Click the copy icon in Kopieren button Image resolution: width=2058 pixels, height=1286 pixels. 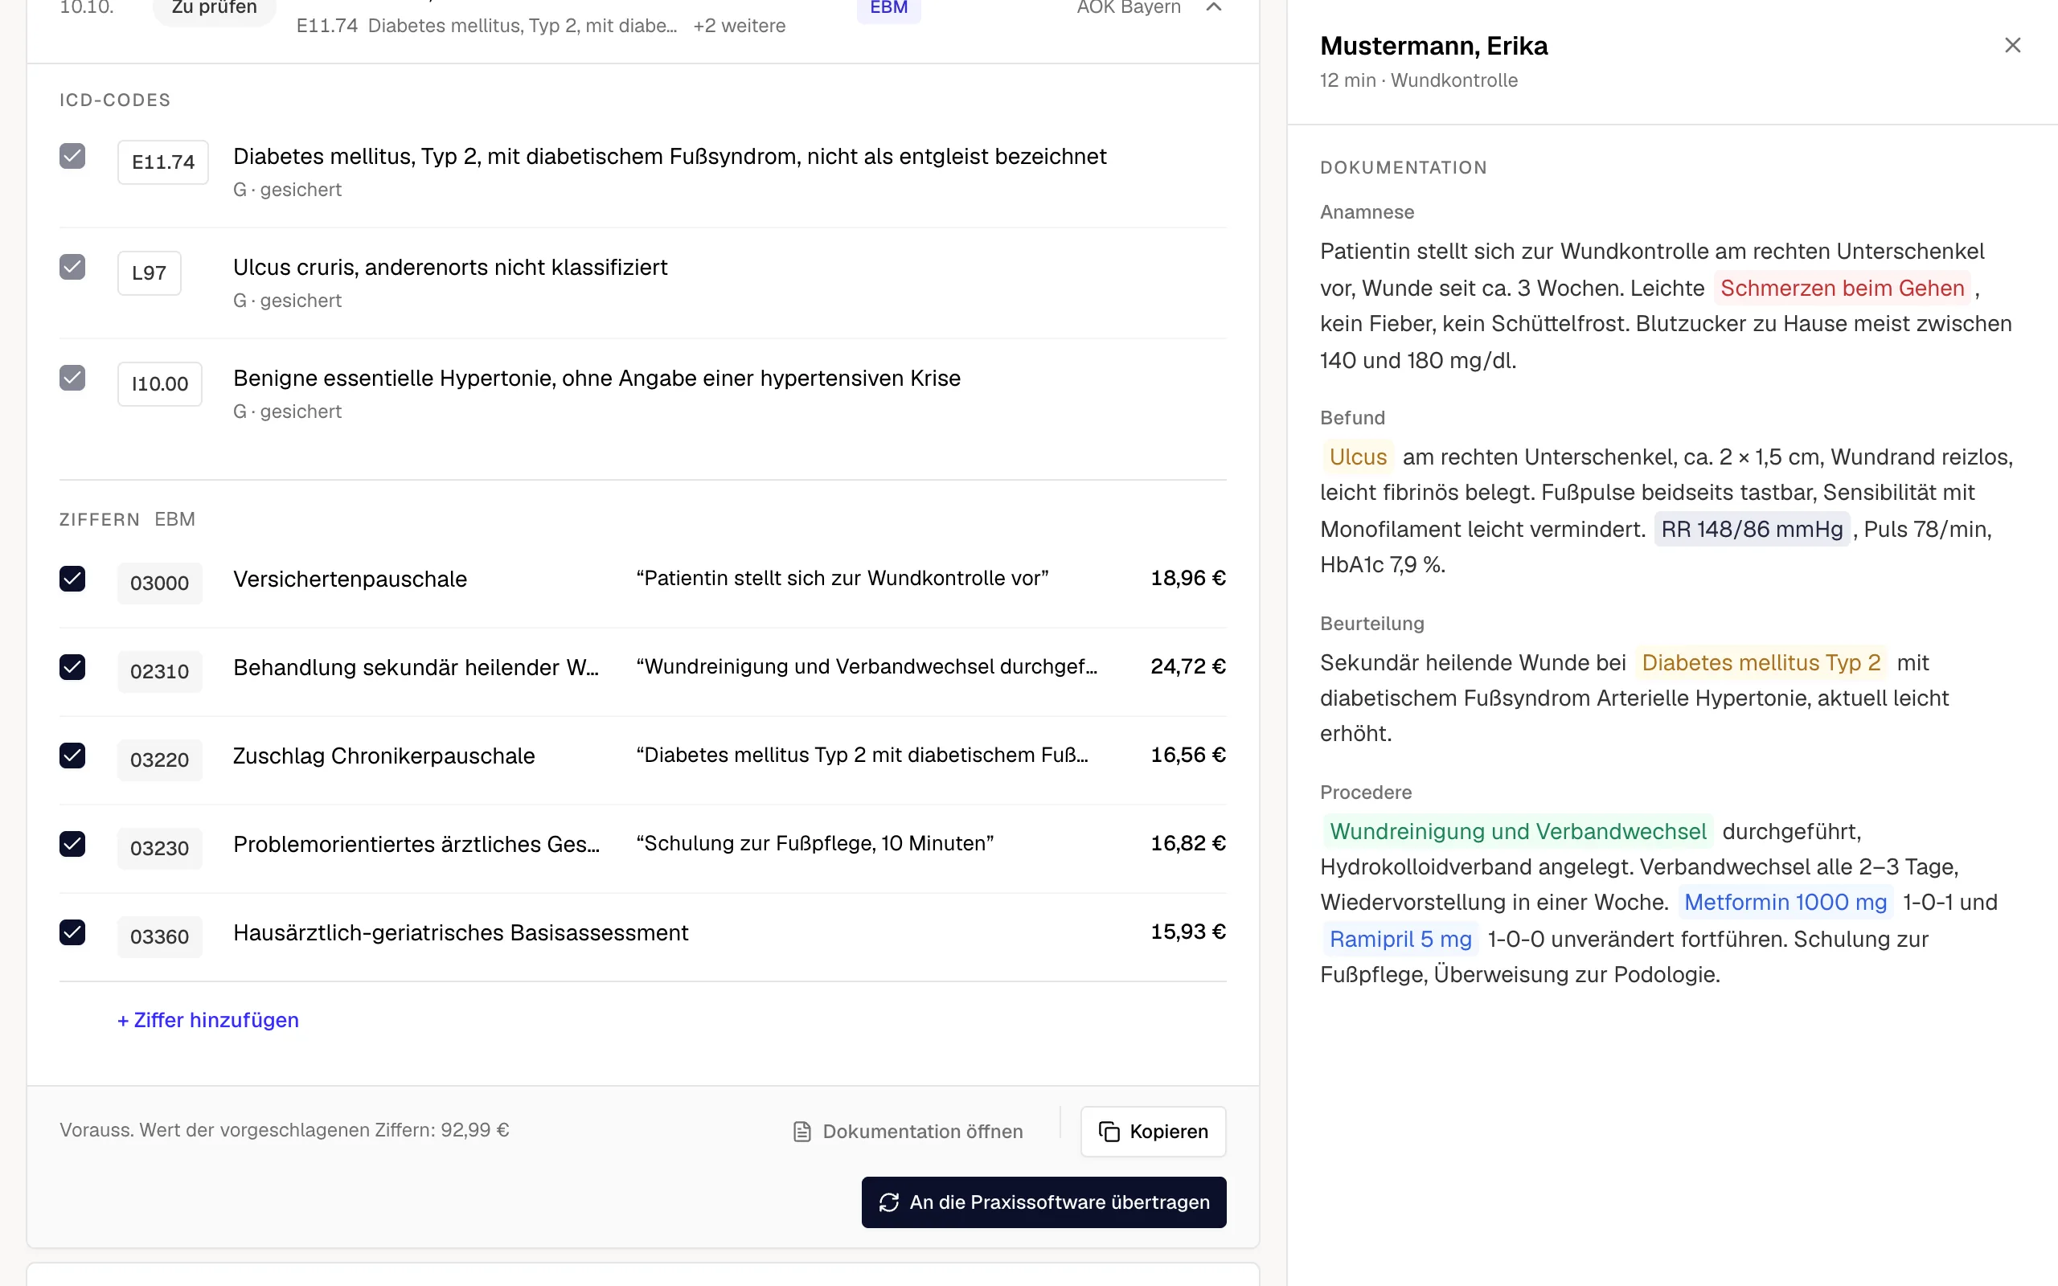[x=1109, y=1131]
